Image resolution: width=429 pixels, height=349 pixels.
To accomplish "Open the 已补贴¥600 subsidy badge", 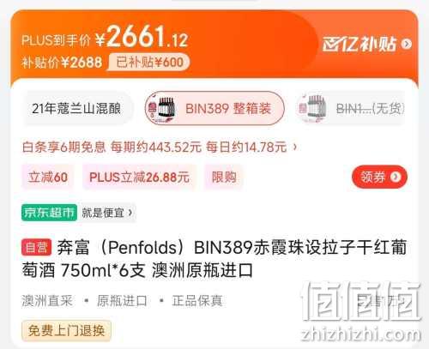I will 149,63.
